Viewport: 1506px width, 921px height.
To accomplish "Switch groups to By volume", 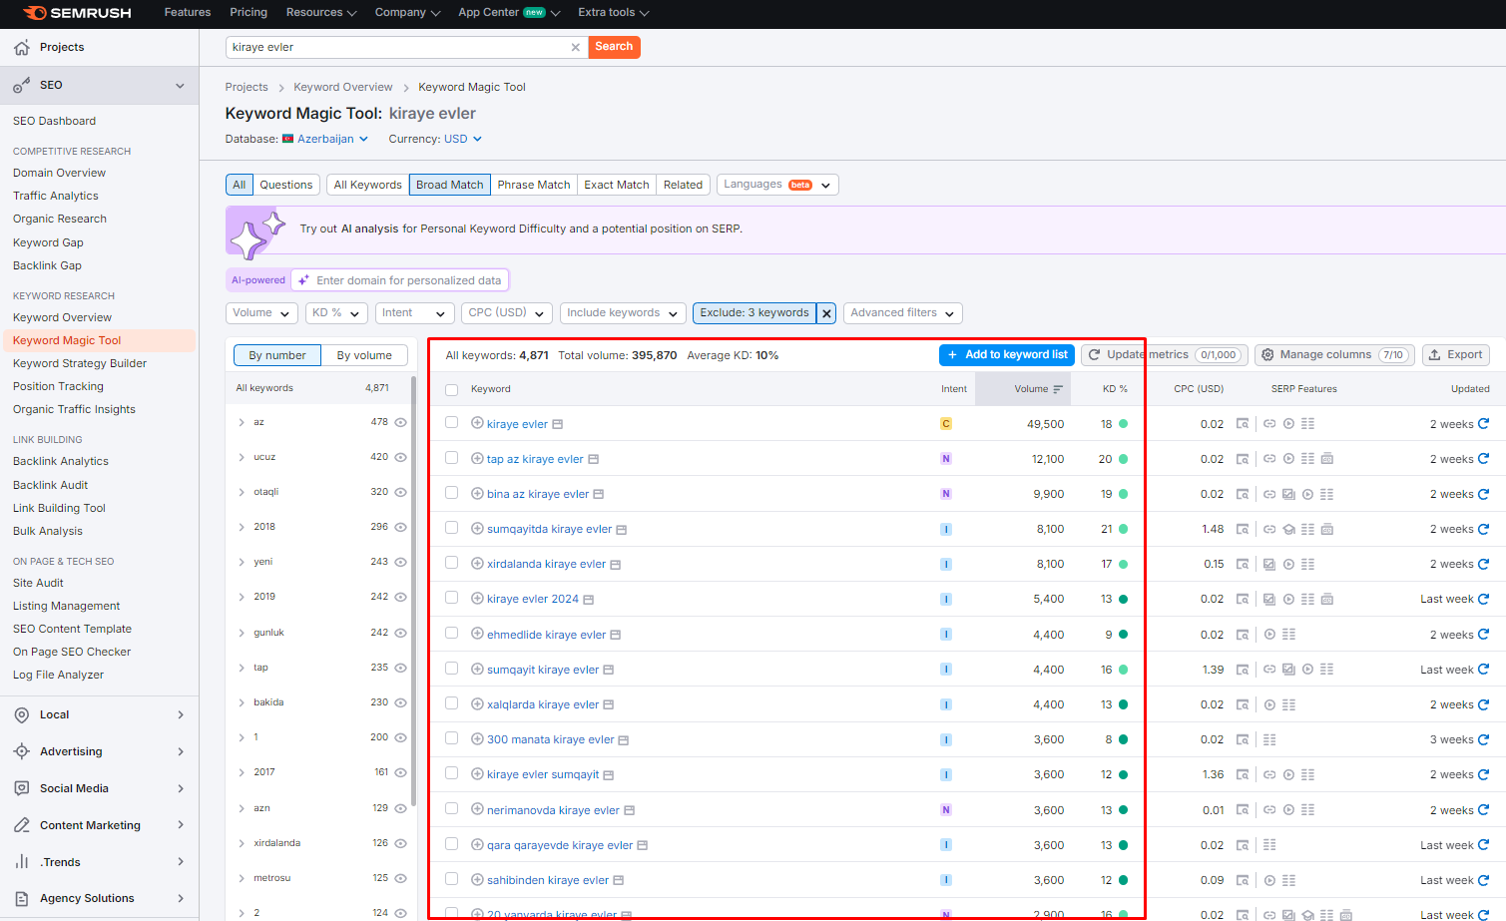I will click(x=364, y=355).
